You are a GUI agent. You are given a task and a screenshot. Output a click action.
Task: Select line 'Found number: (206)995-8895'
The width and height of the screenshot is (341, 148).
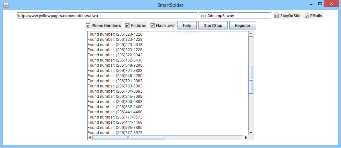point(115,127)
